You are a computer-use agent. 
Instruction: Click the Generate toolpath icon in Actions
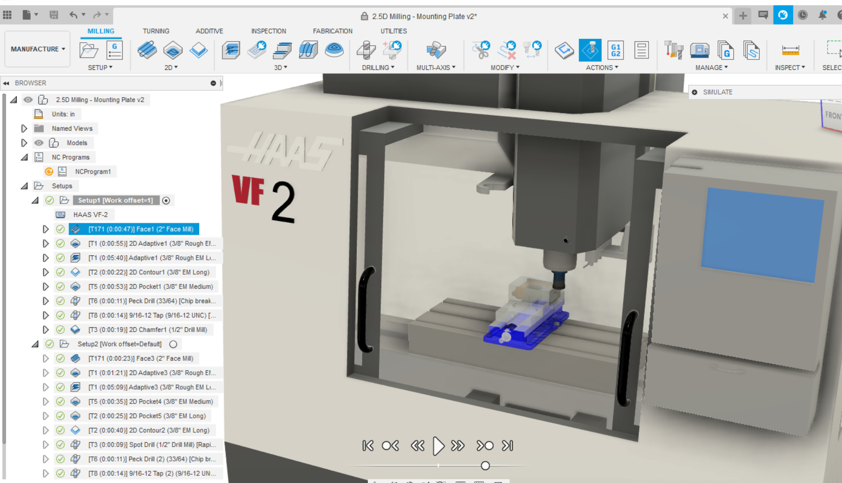click(x=564, y=50)
